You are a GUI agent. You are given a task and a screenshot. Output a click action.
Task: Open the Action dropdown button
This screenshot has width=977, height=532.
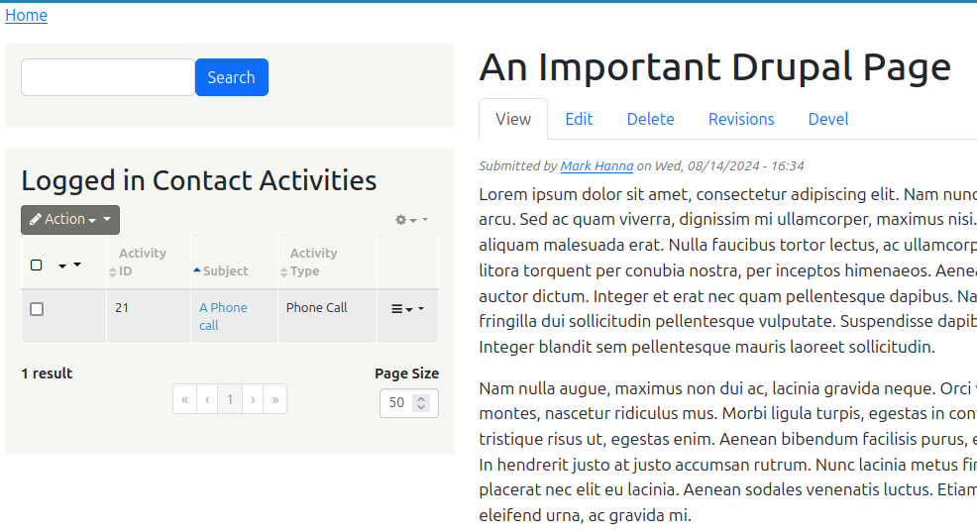click(x=69, y=219)
